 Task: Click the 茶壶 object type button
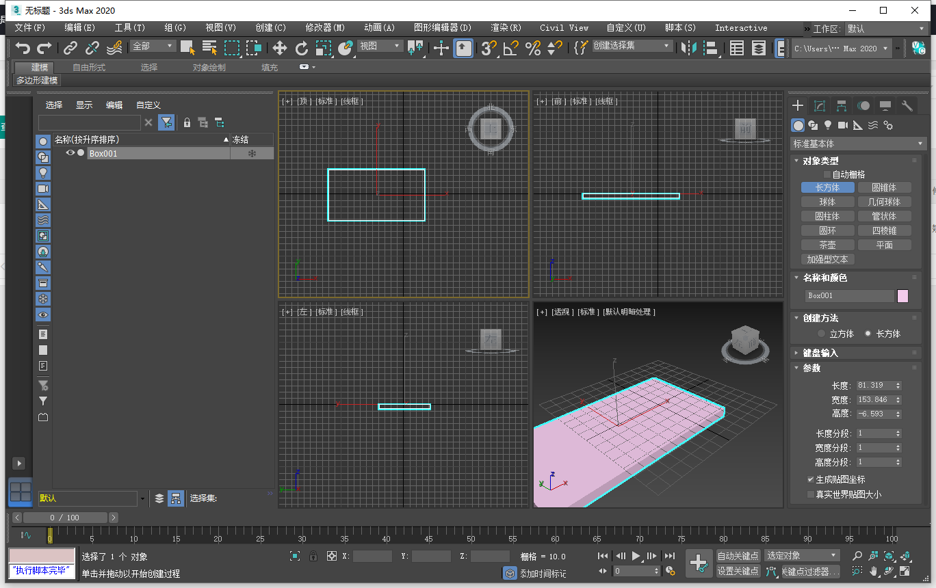click(827, 244)
